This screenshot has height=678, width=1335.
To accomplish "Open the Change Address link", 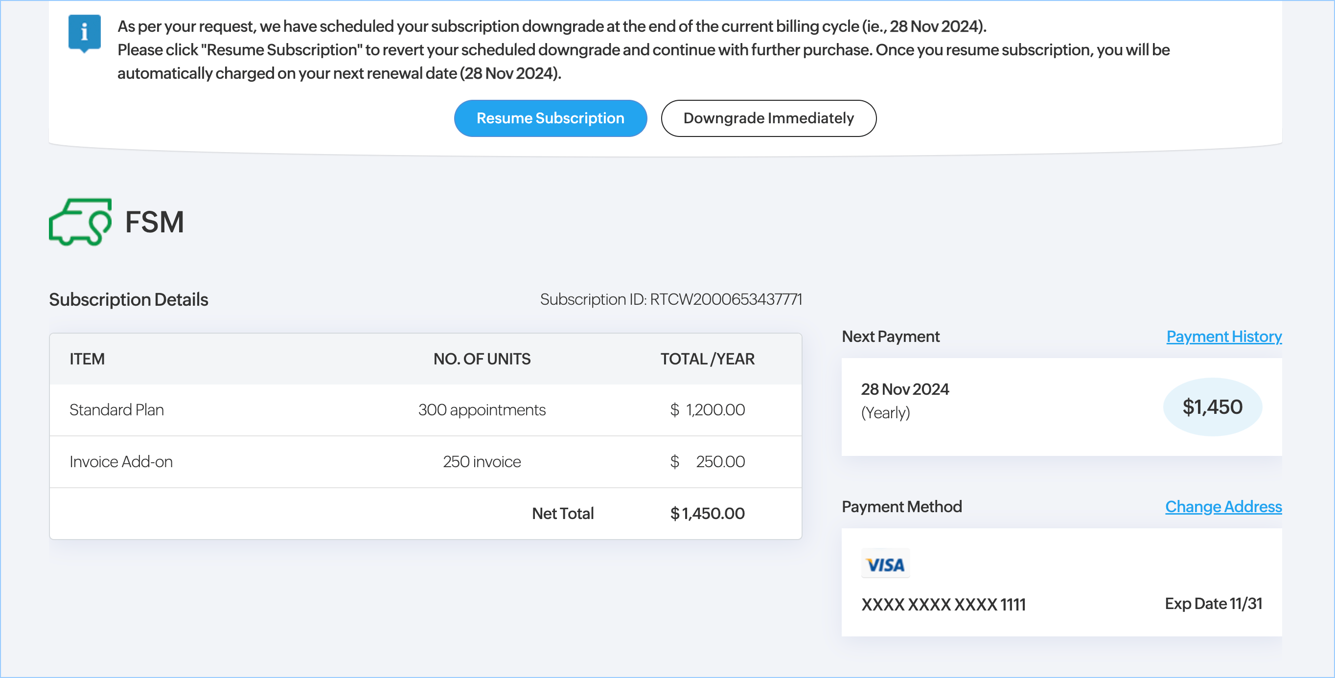I will [1223, 507].
